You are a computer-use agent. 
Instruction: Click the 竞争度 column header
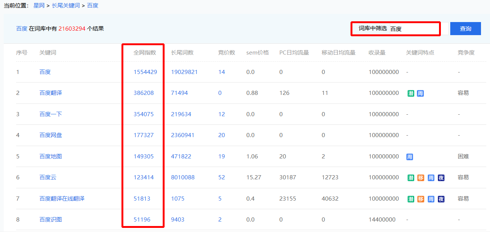[466, 53]
